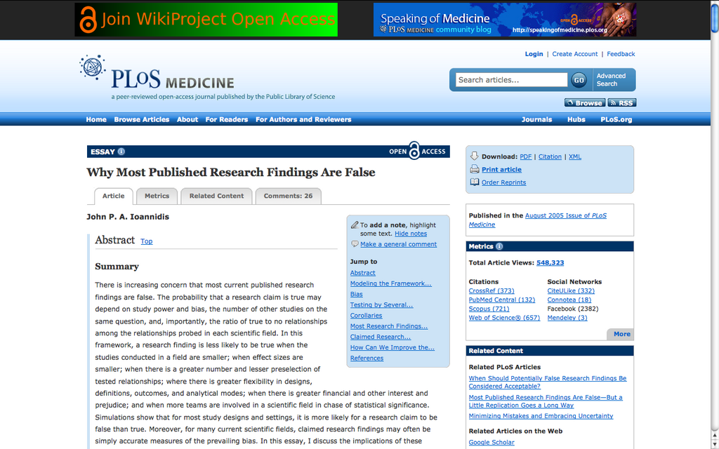Open the Journals menu
This screenshot has height=449, width=719.
click(x=536, y=119)
